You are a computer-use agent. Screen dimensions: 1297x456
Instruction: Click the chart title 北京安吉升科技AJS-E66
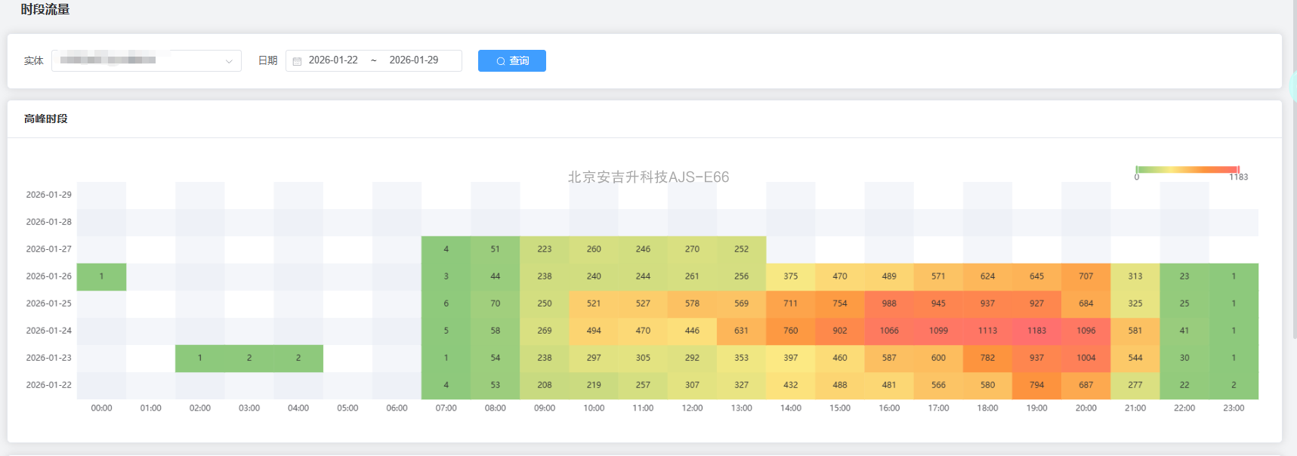[648, 177]
